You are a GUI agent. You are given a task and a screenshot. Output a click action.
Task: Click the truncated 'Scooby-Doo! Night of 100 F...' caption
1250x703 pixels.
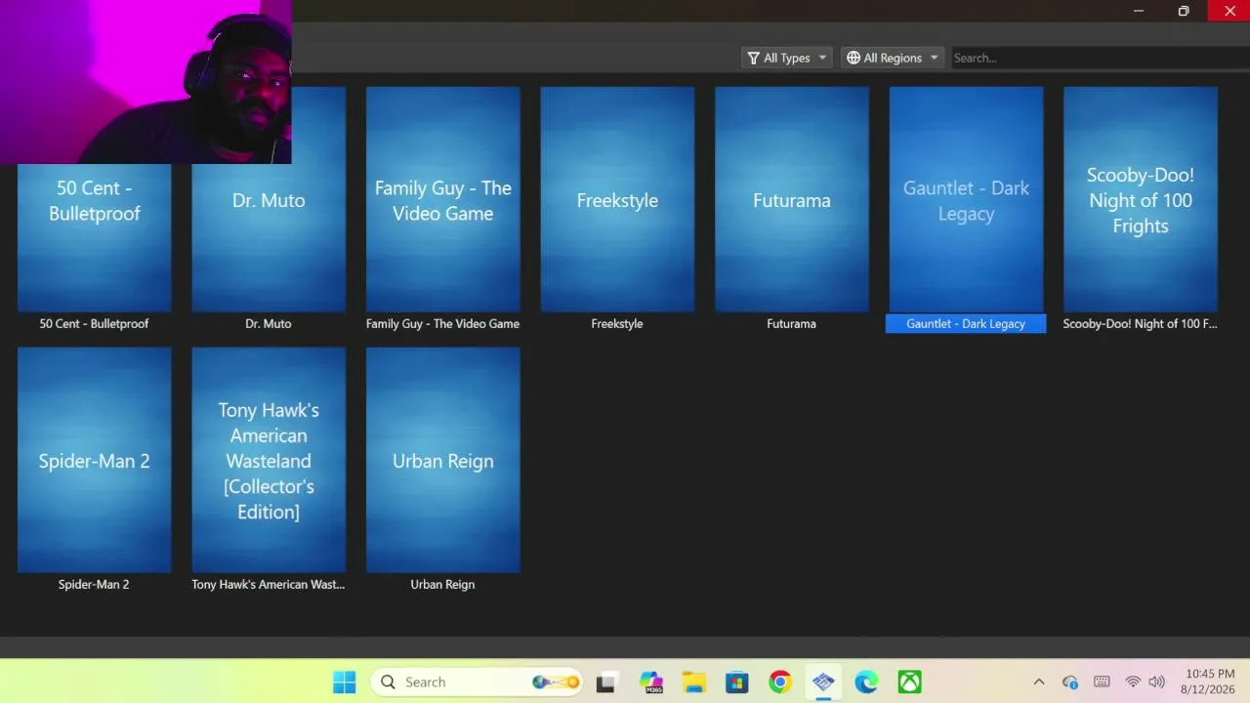1140,323
